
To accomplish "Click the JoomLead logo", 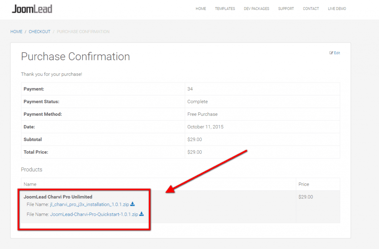I will click(32, 9).
